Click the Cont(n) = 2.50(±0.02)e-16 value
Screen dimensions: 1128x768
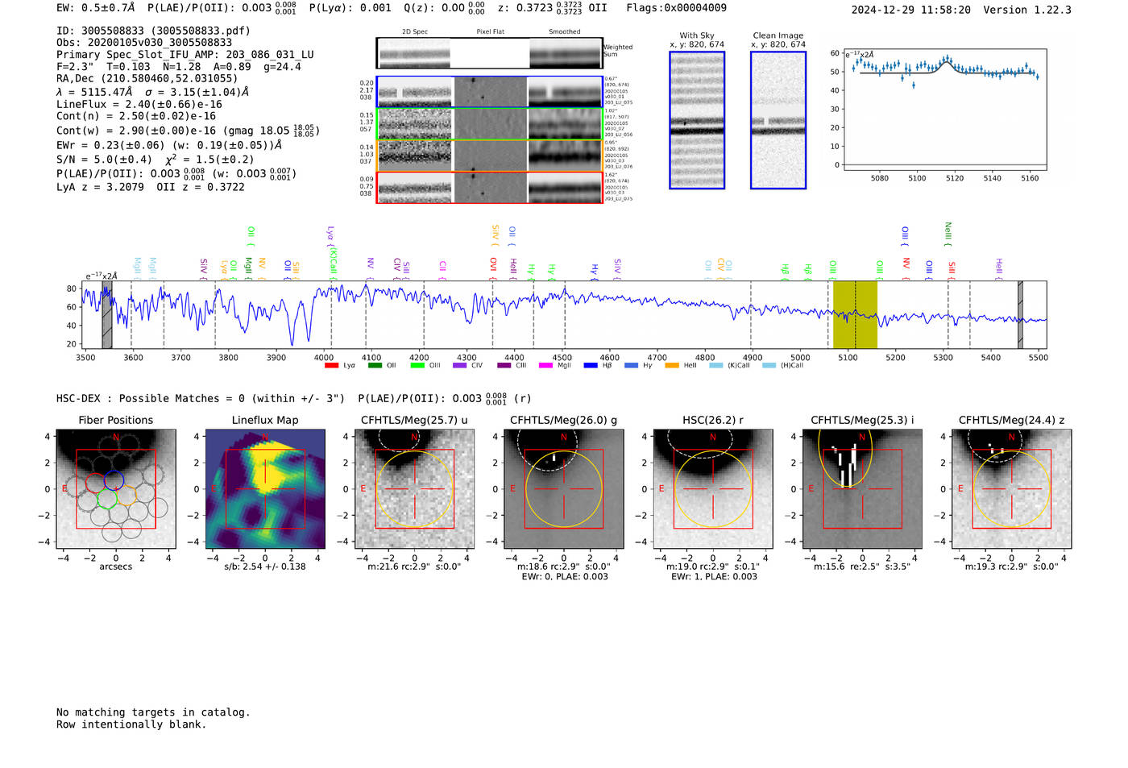136,116
